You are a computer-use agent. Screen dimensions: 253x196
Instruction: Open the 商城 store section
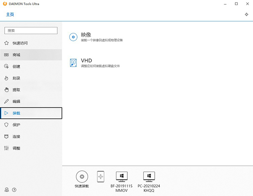pyautogui.click(x=16, y=55)
